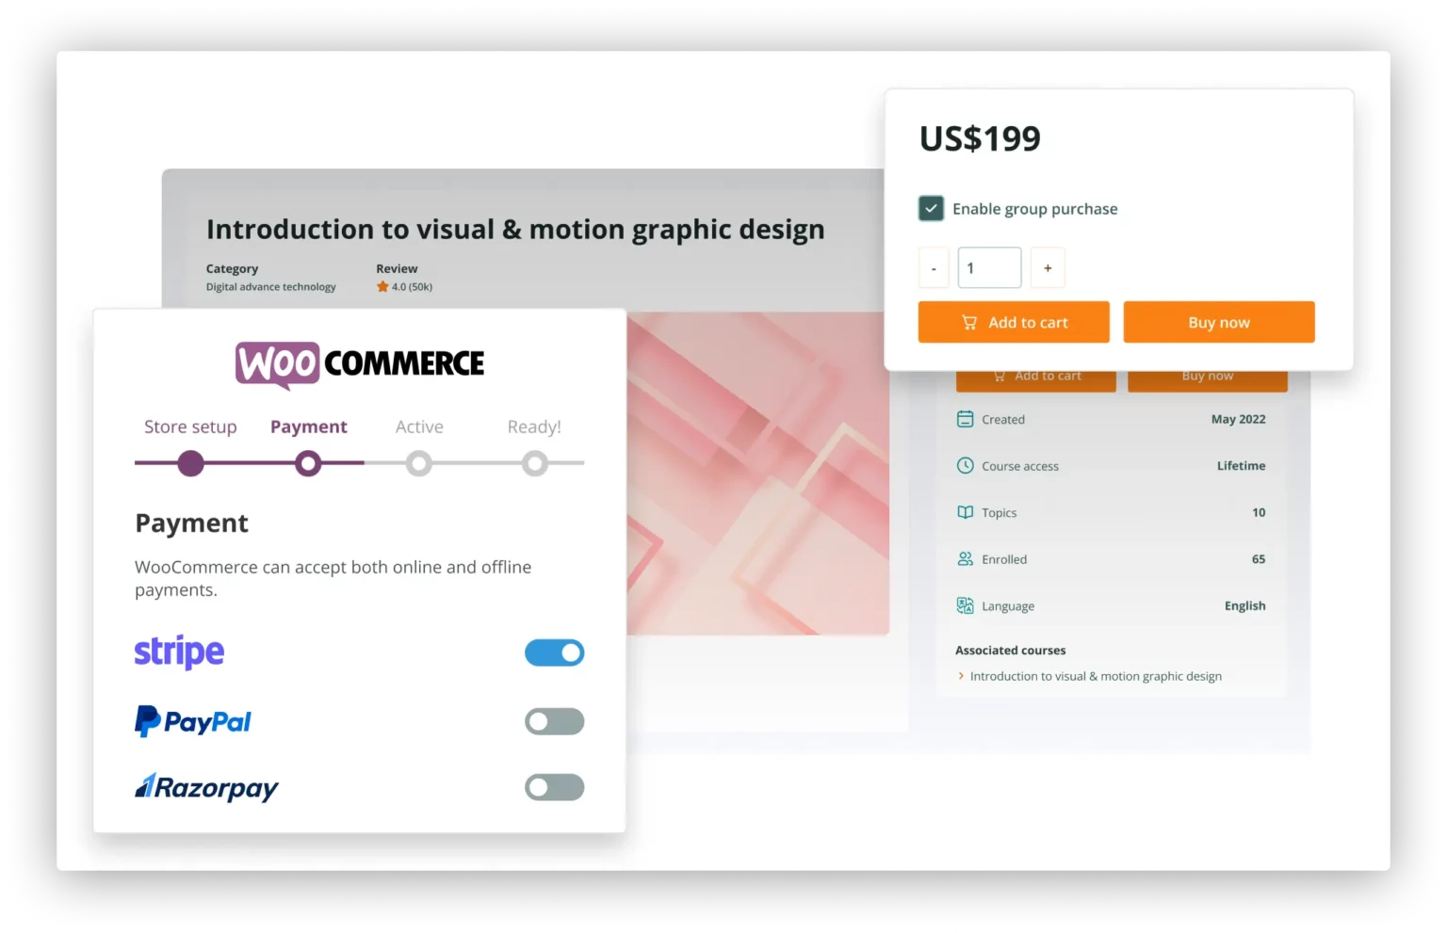The image size is (1447, 933).
Task: Click the course title heading
Action: (x=515, y=230)
